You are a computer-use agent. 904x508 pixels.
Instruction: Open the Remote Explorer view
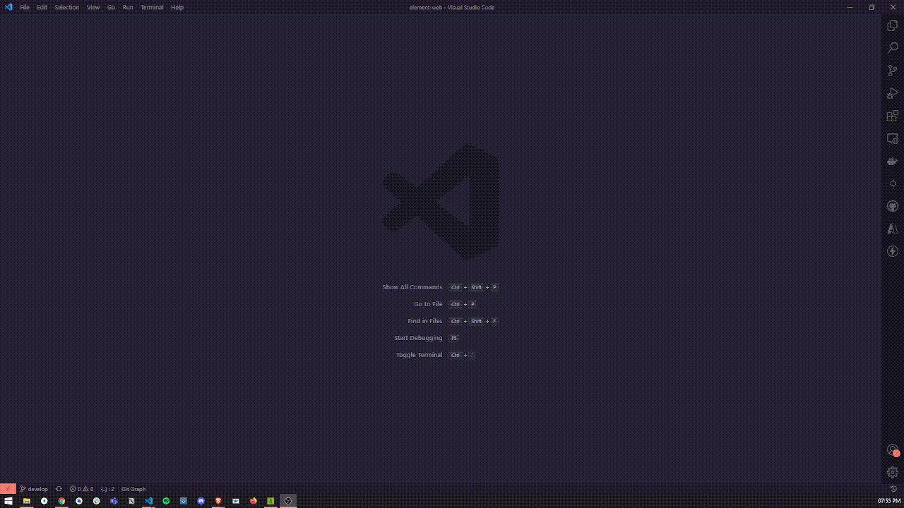[893, 138]
